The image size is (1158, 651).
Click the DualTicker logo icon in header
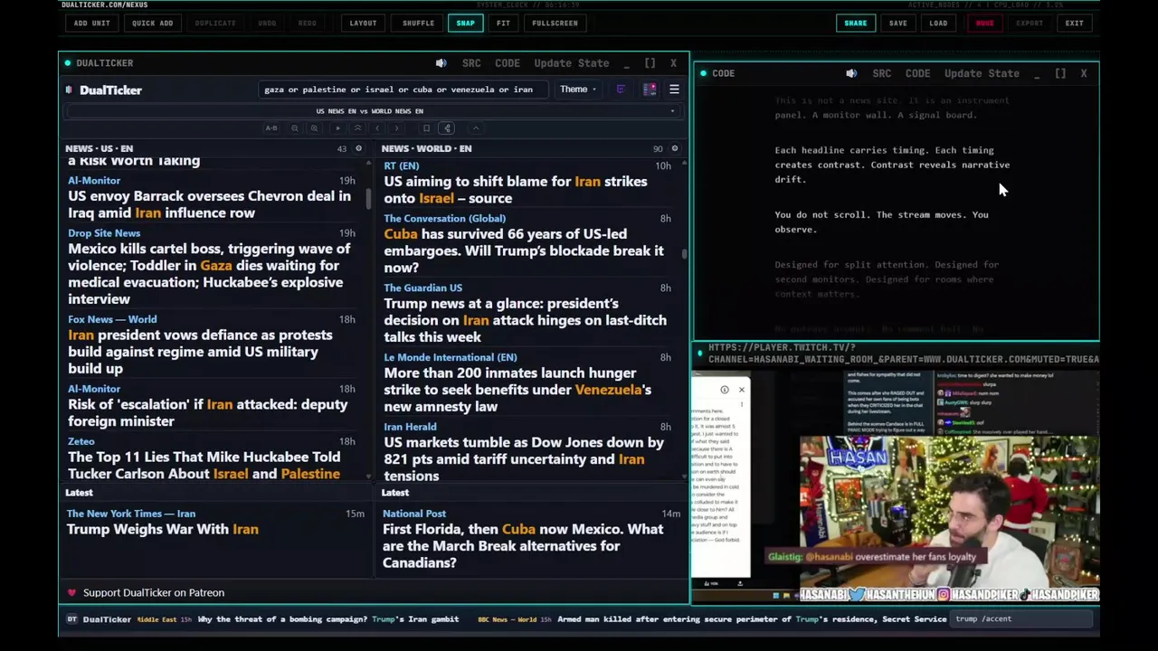point(69,90)
